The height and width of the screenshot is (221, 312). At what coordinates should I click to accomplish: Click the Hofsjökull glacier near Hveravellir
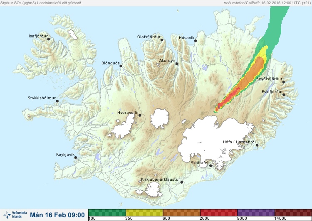tap(160, 118)
